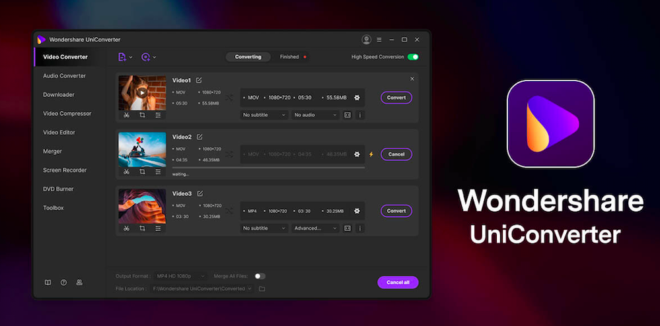Switch to the Finished tab
The image size is (660, 326).
[289, 57]
